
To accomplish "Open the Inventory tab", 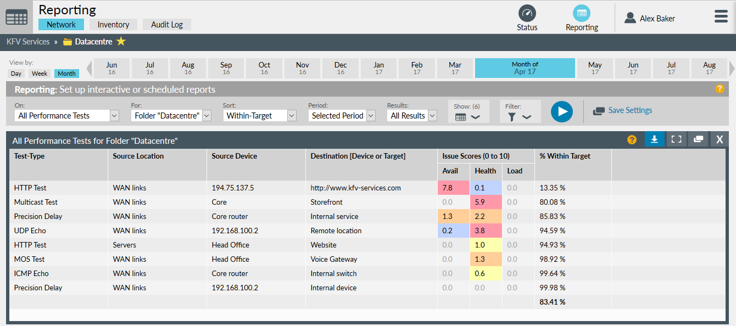I will [x=113, y=25].
